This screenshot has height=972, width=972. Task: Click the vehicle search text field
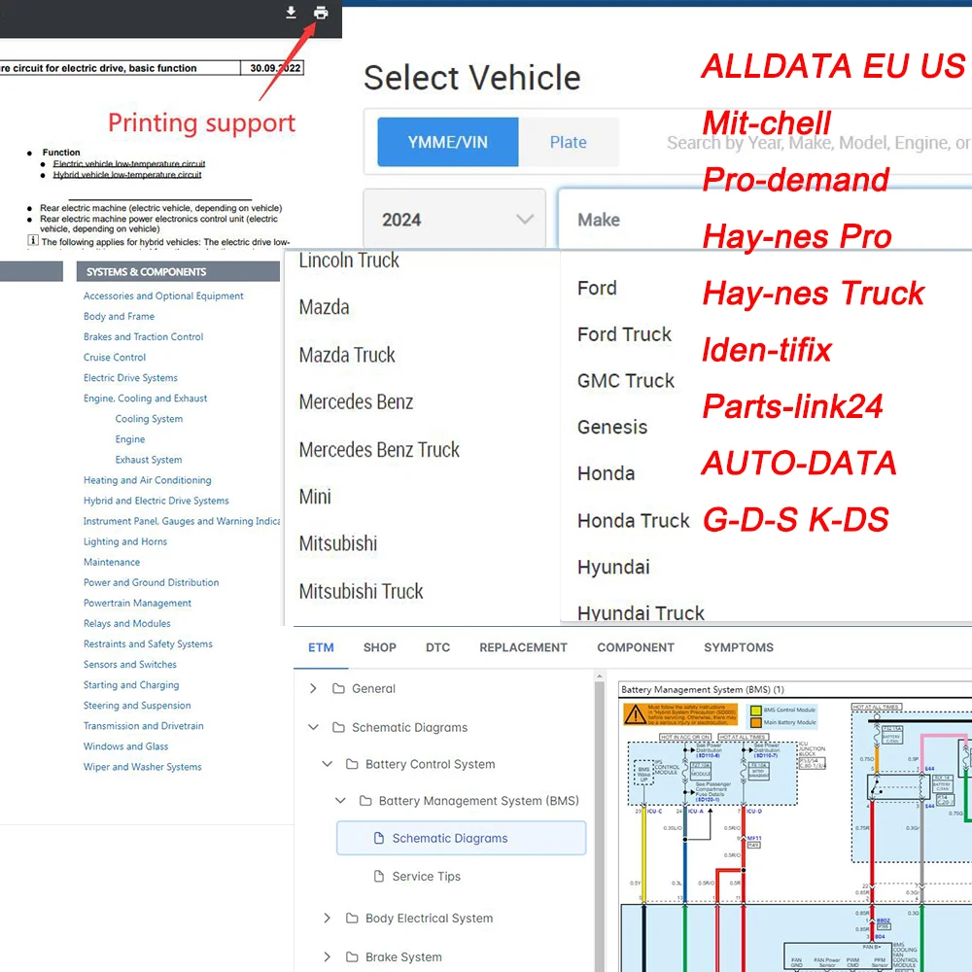[818, 143]
